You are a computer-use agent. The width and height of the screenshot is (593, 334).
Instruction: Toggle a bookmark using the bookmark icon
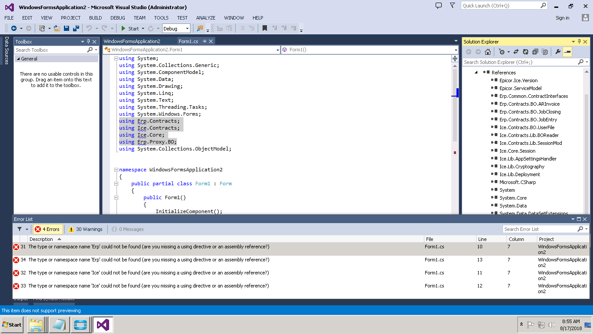tap(265, 28)
